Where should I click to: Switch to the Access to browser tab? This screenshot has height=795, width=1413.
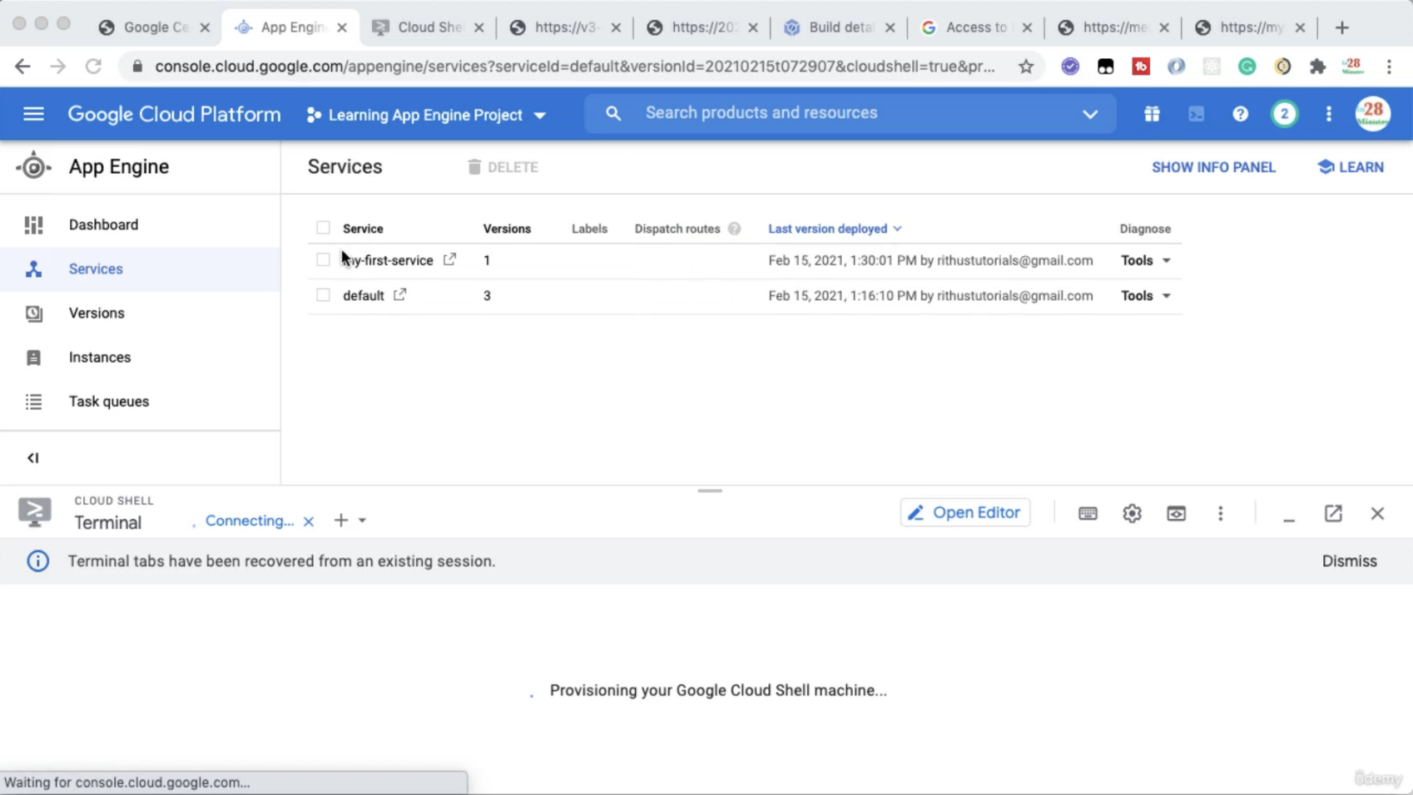coord(976,27)
